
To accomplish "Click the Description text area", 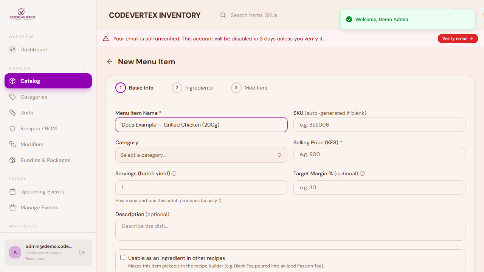I will [290, 230].
